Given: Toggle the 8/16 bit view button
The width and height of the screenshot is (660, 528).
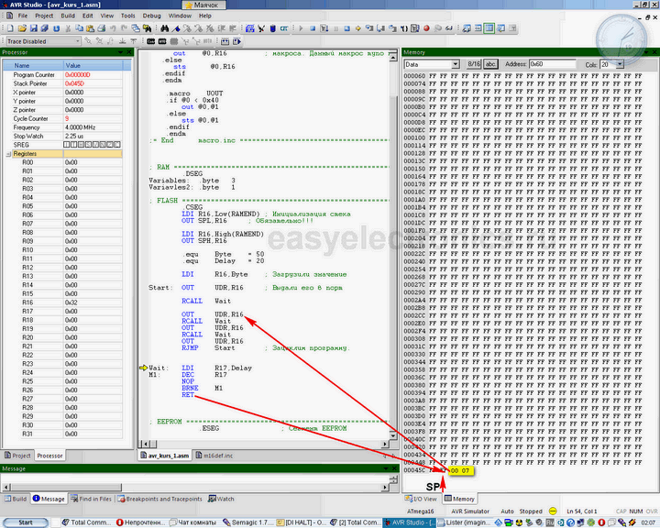Looking at the screenshot, I should click(474, 64).
